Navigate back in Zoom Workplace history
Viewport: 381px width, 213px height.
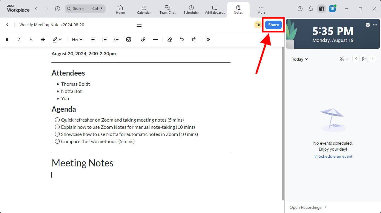click(x=36, y=9)
